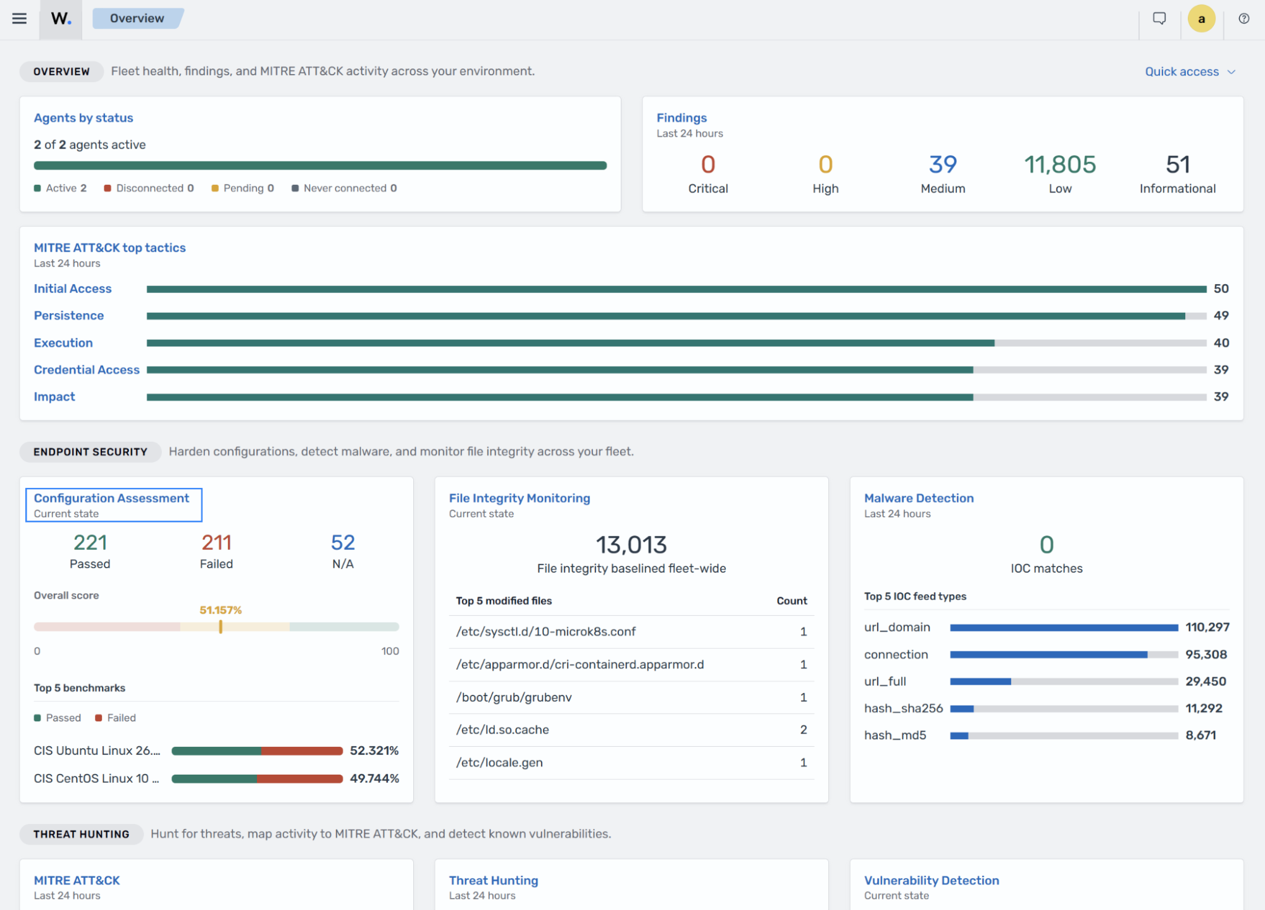The width and height of the screenshot is (1265, 910).
Task: Click the hash_sha256 IOC feed row
Action: [x=1047, y=708]
